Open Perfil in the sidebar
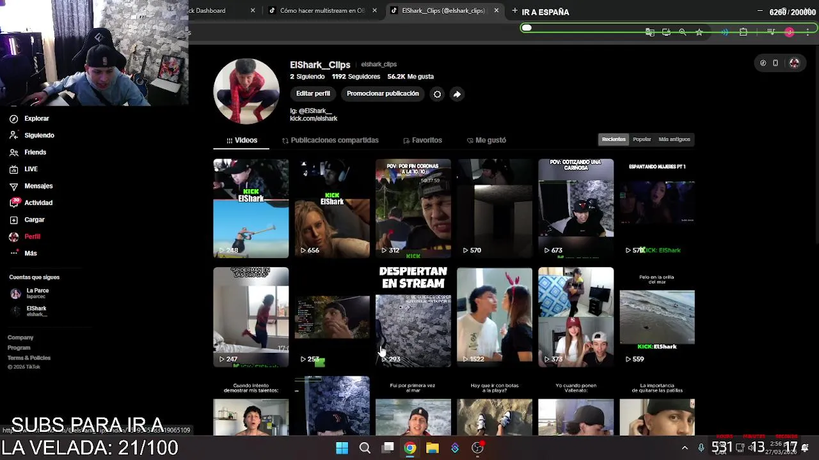 [x=24, y=236]
